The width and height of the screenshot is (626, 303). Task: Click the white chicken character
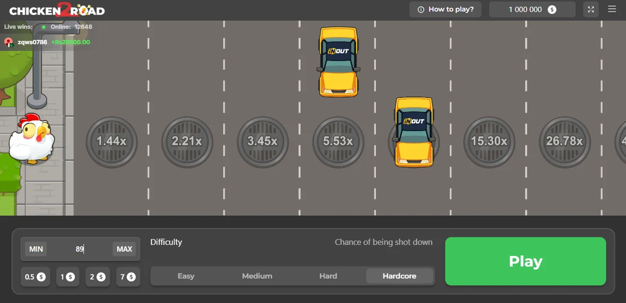pyautogui.click(x=31, y=138)
